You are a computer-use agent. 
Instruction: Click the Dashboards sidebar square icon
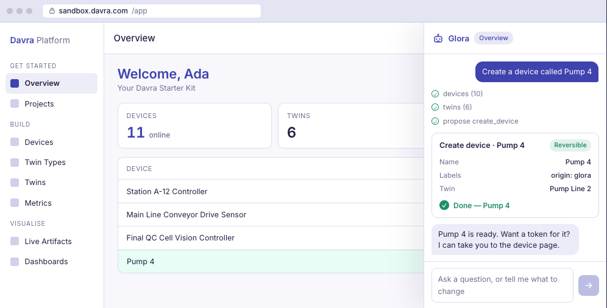pyautogui.click(x=15, y=262)
